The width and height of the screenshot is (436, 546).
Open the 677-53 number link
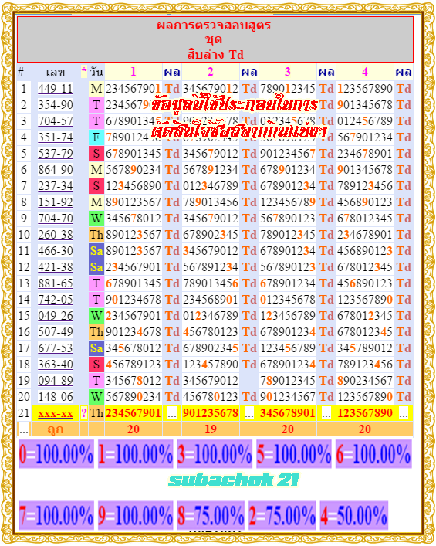56,348
